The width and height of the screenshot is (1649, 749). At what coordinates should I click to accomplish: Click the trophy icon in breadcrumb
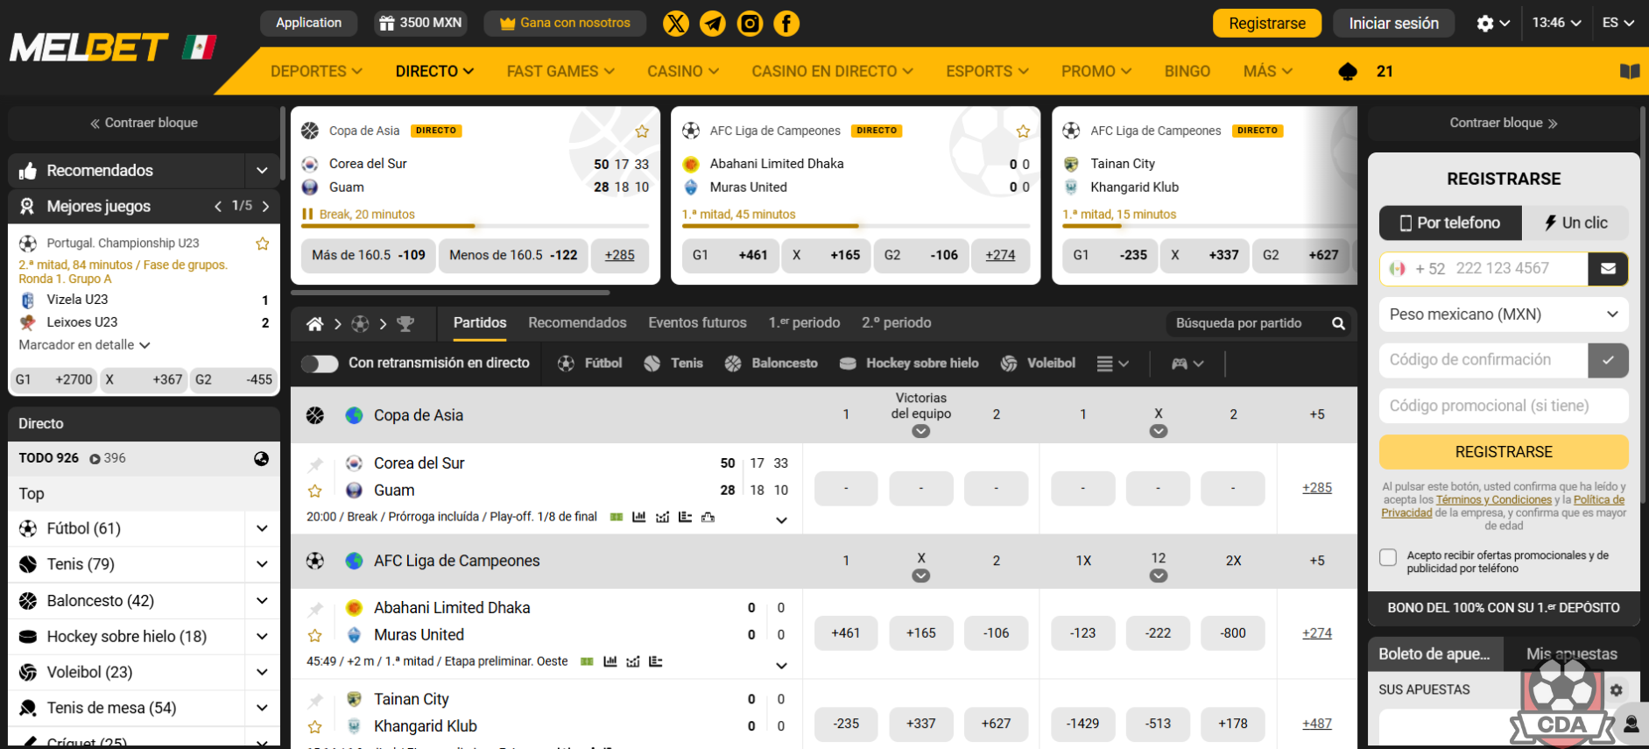[405, 324]
